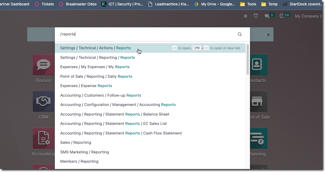Open the Braaimaster Odoo bookmark
325x172 pixels.
78,4
